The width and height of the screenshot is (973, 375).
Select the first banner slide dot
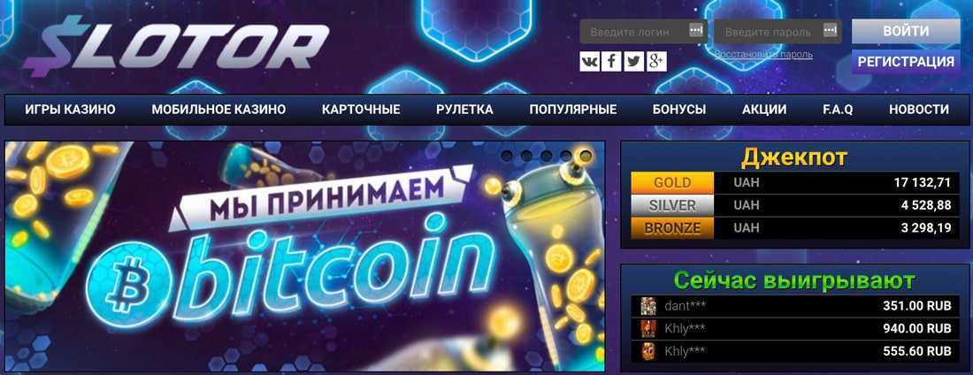[507, 156]
